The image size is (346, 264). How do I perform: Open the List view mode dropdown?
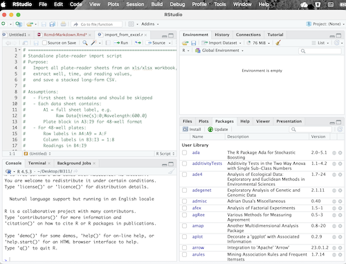click(320, 43)
